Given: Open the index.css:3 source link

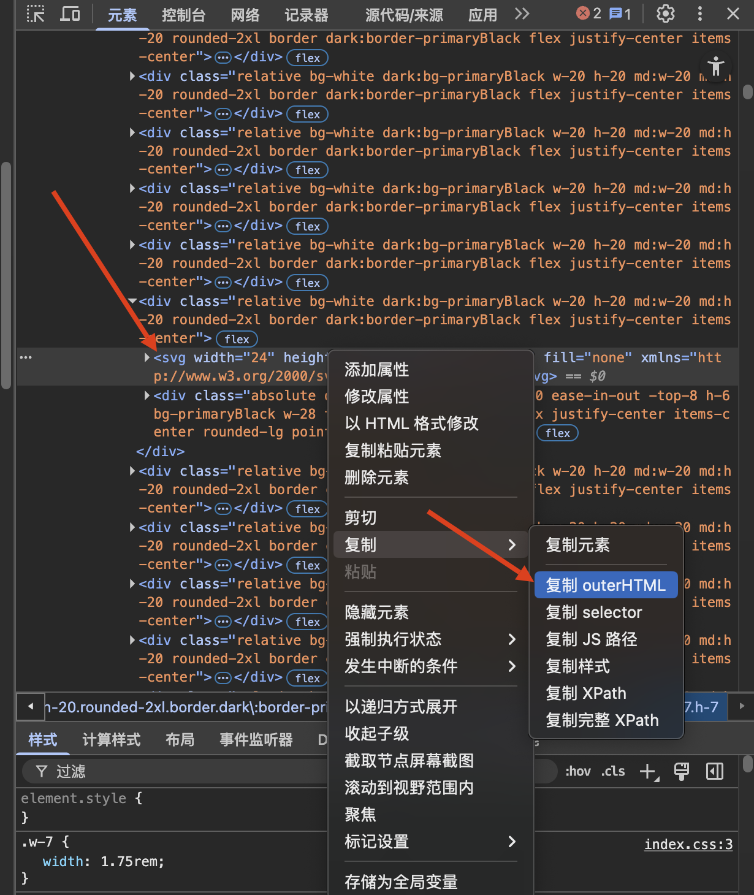Looking at the screenshot, I should (x=688, y=844).
